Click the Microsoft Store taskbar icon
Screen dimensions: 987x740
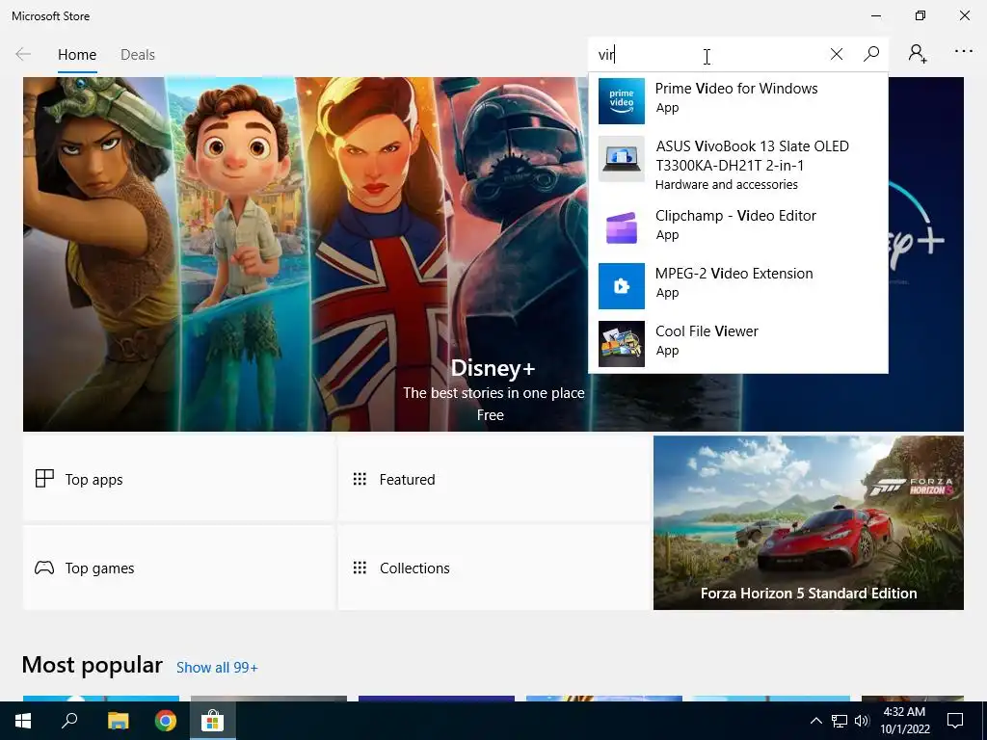[213, 721]
